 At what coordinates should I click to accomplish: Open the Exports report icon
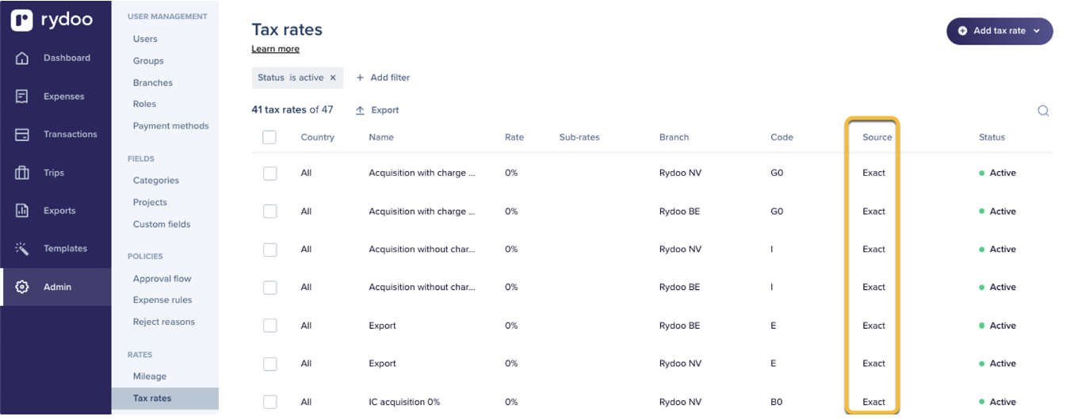(22, 211)
